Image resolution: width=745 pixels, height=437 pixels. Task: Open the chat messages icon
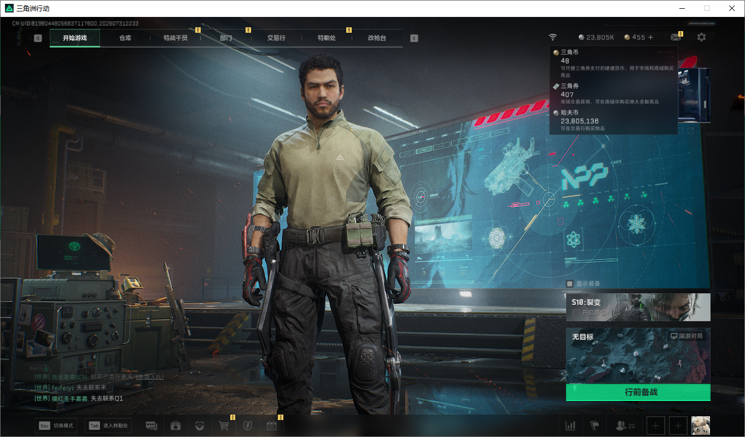[x=152, y=426]
